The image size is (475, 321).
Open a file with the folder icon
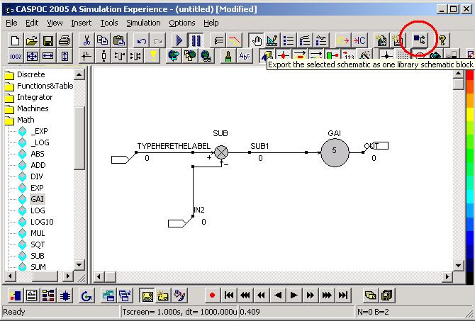pyautogui.click(x=32, y=40)
